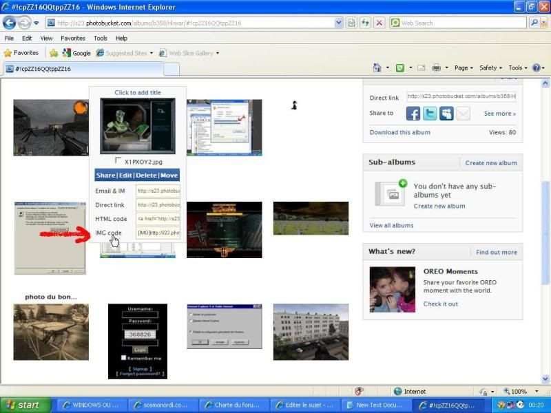Viewport: 551px width, 413px height.
Task: Go back with the browser Back arrow
Action: tap(10, 23)
